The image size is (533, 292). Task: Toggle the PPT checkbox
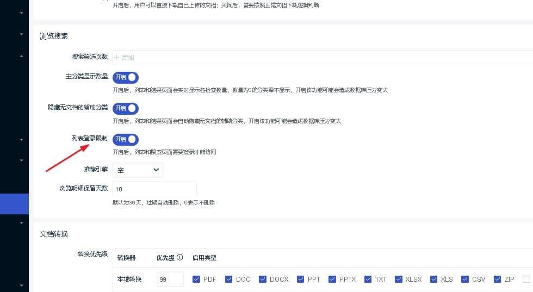pyautogui.click(x=300, y=279)
